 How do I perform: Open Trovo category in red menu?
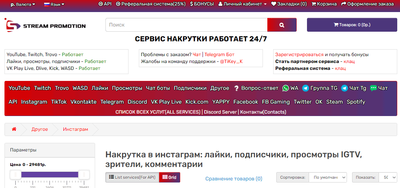pos(62,88)
